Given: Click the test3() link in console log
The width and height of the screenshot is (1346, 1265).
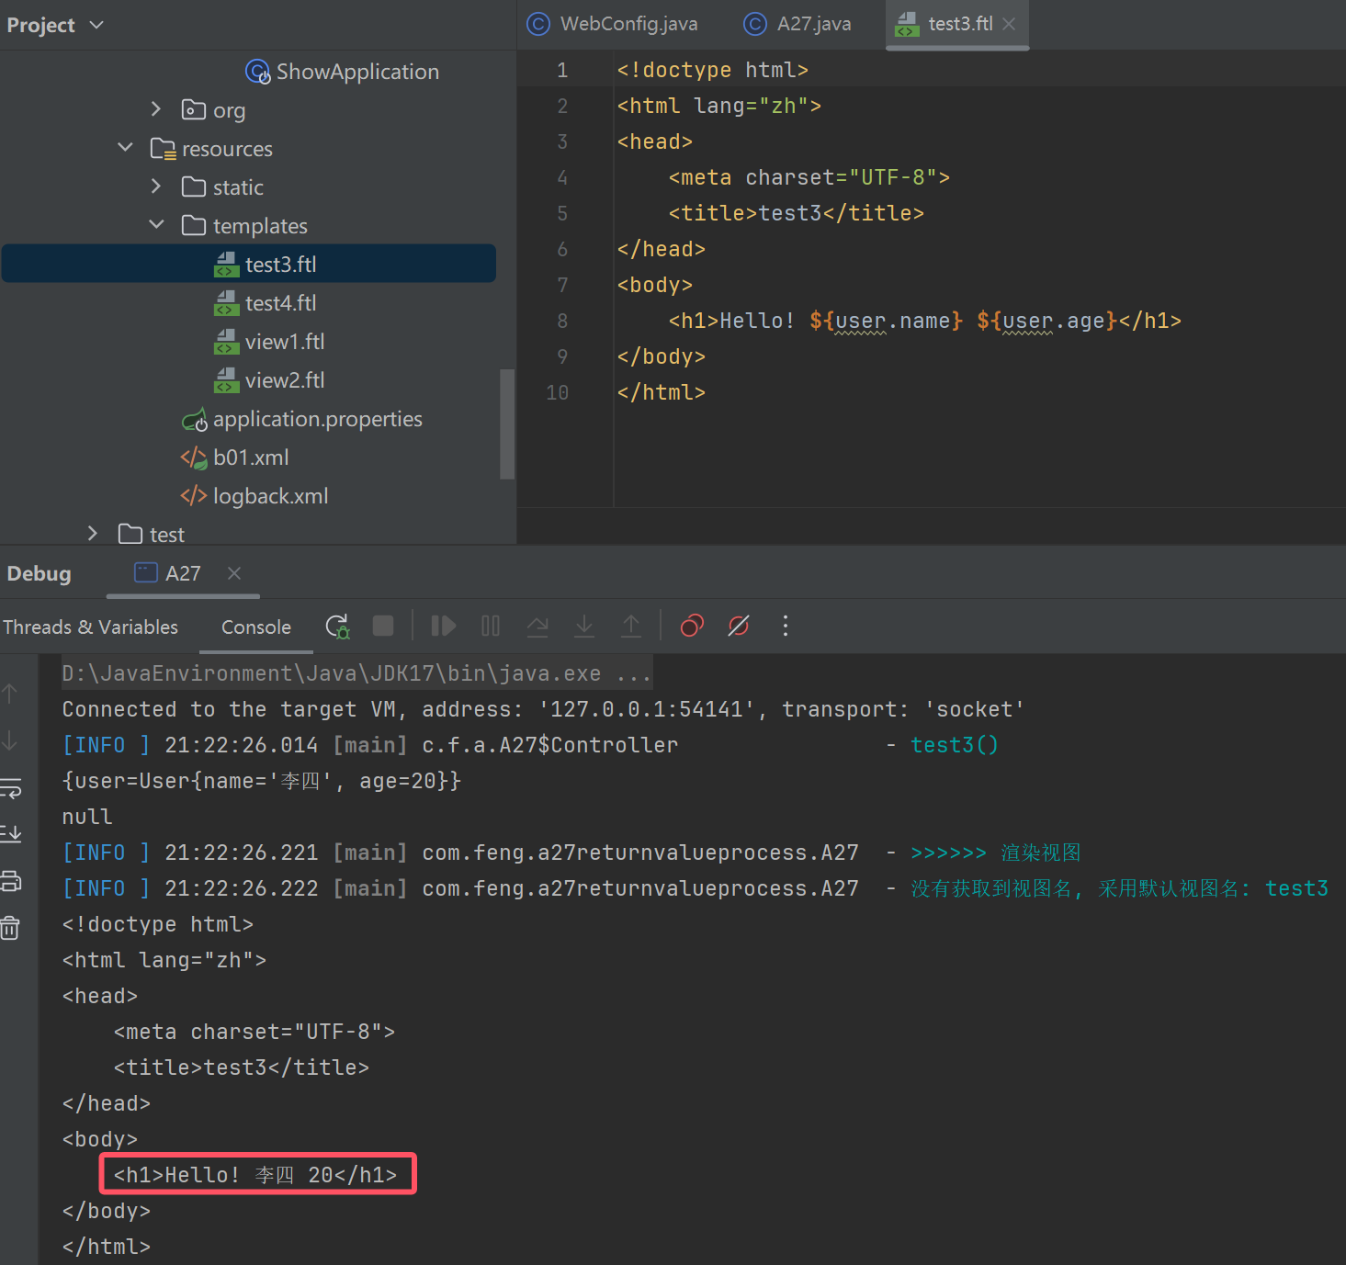Looking at the screenshot, I should tap(955, 745).
